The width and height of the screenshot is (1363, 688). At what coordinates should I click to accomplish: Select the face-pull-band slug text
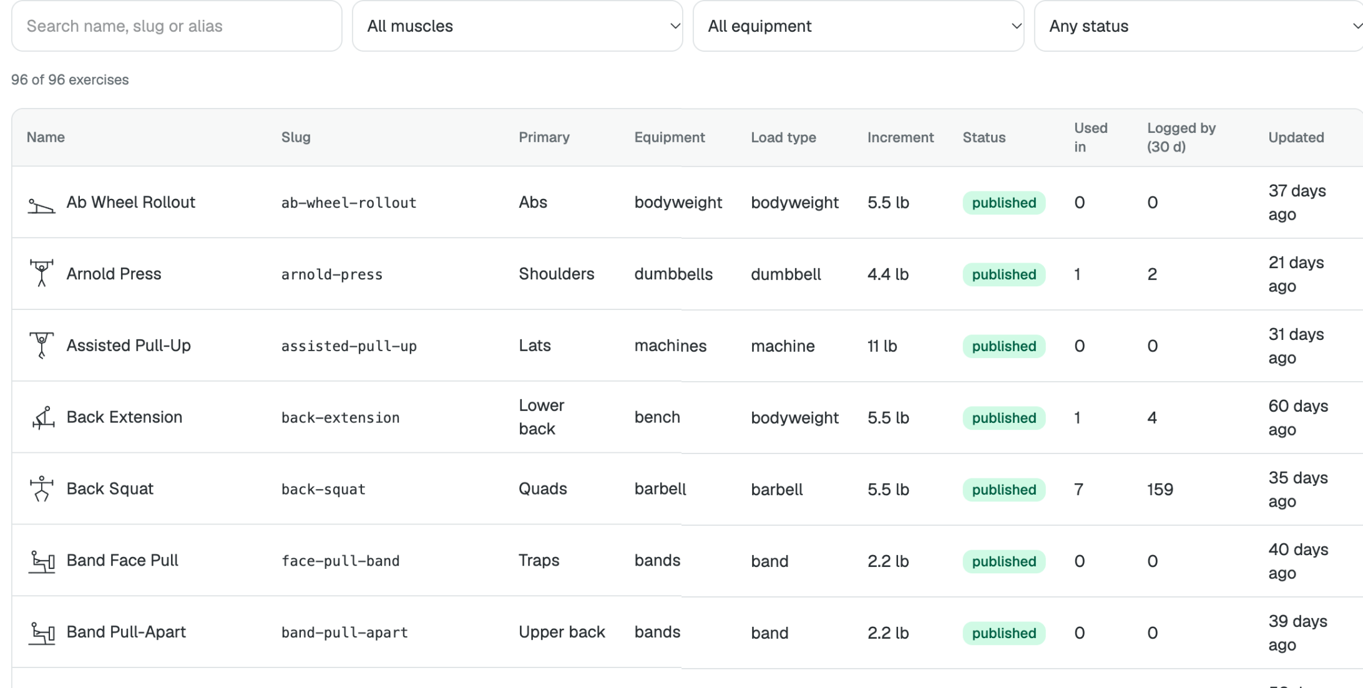(x=340, y=561)
